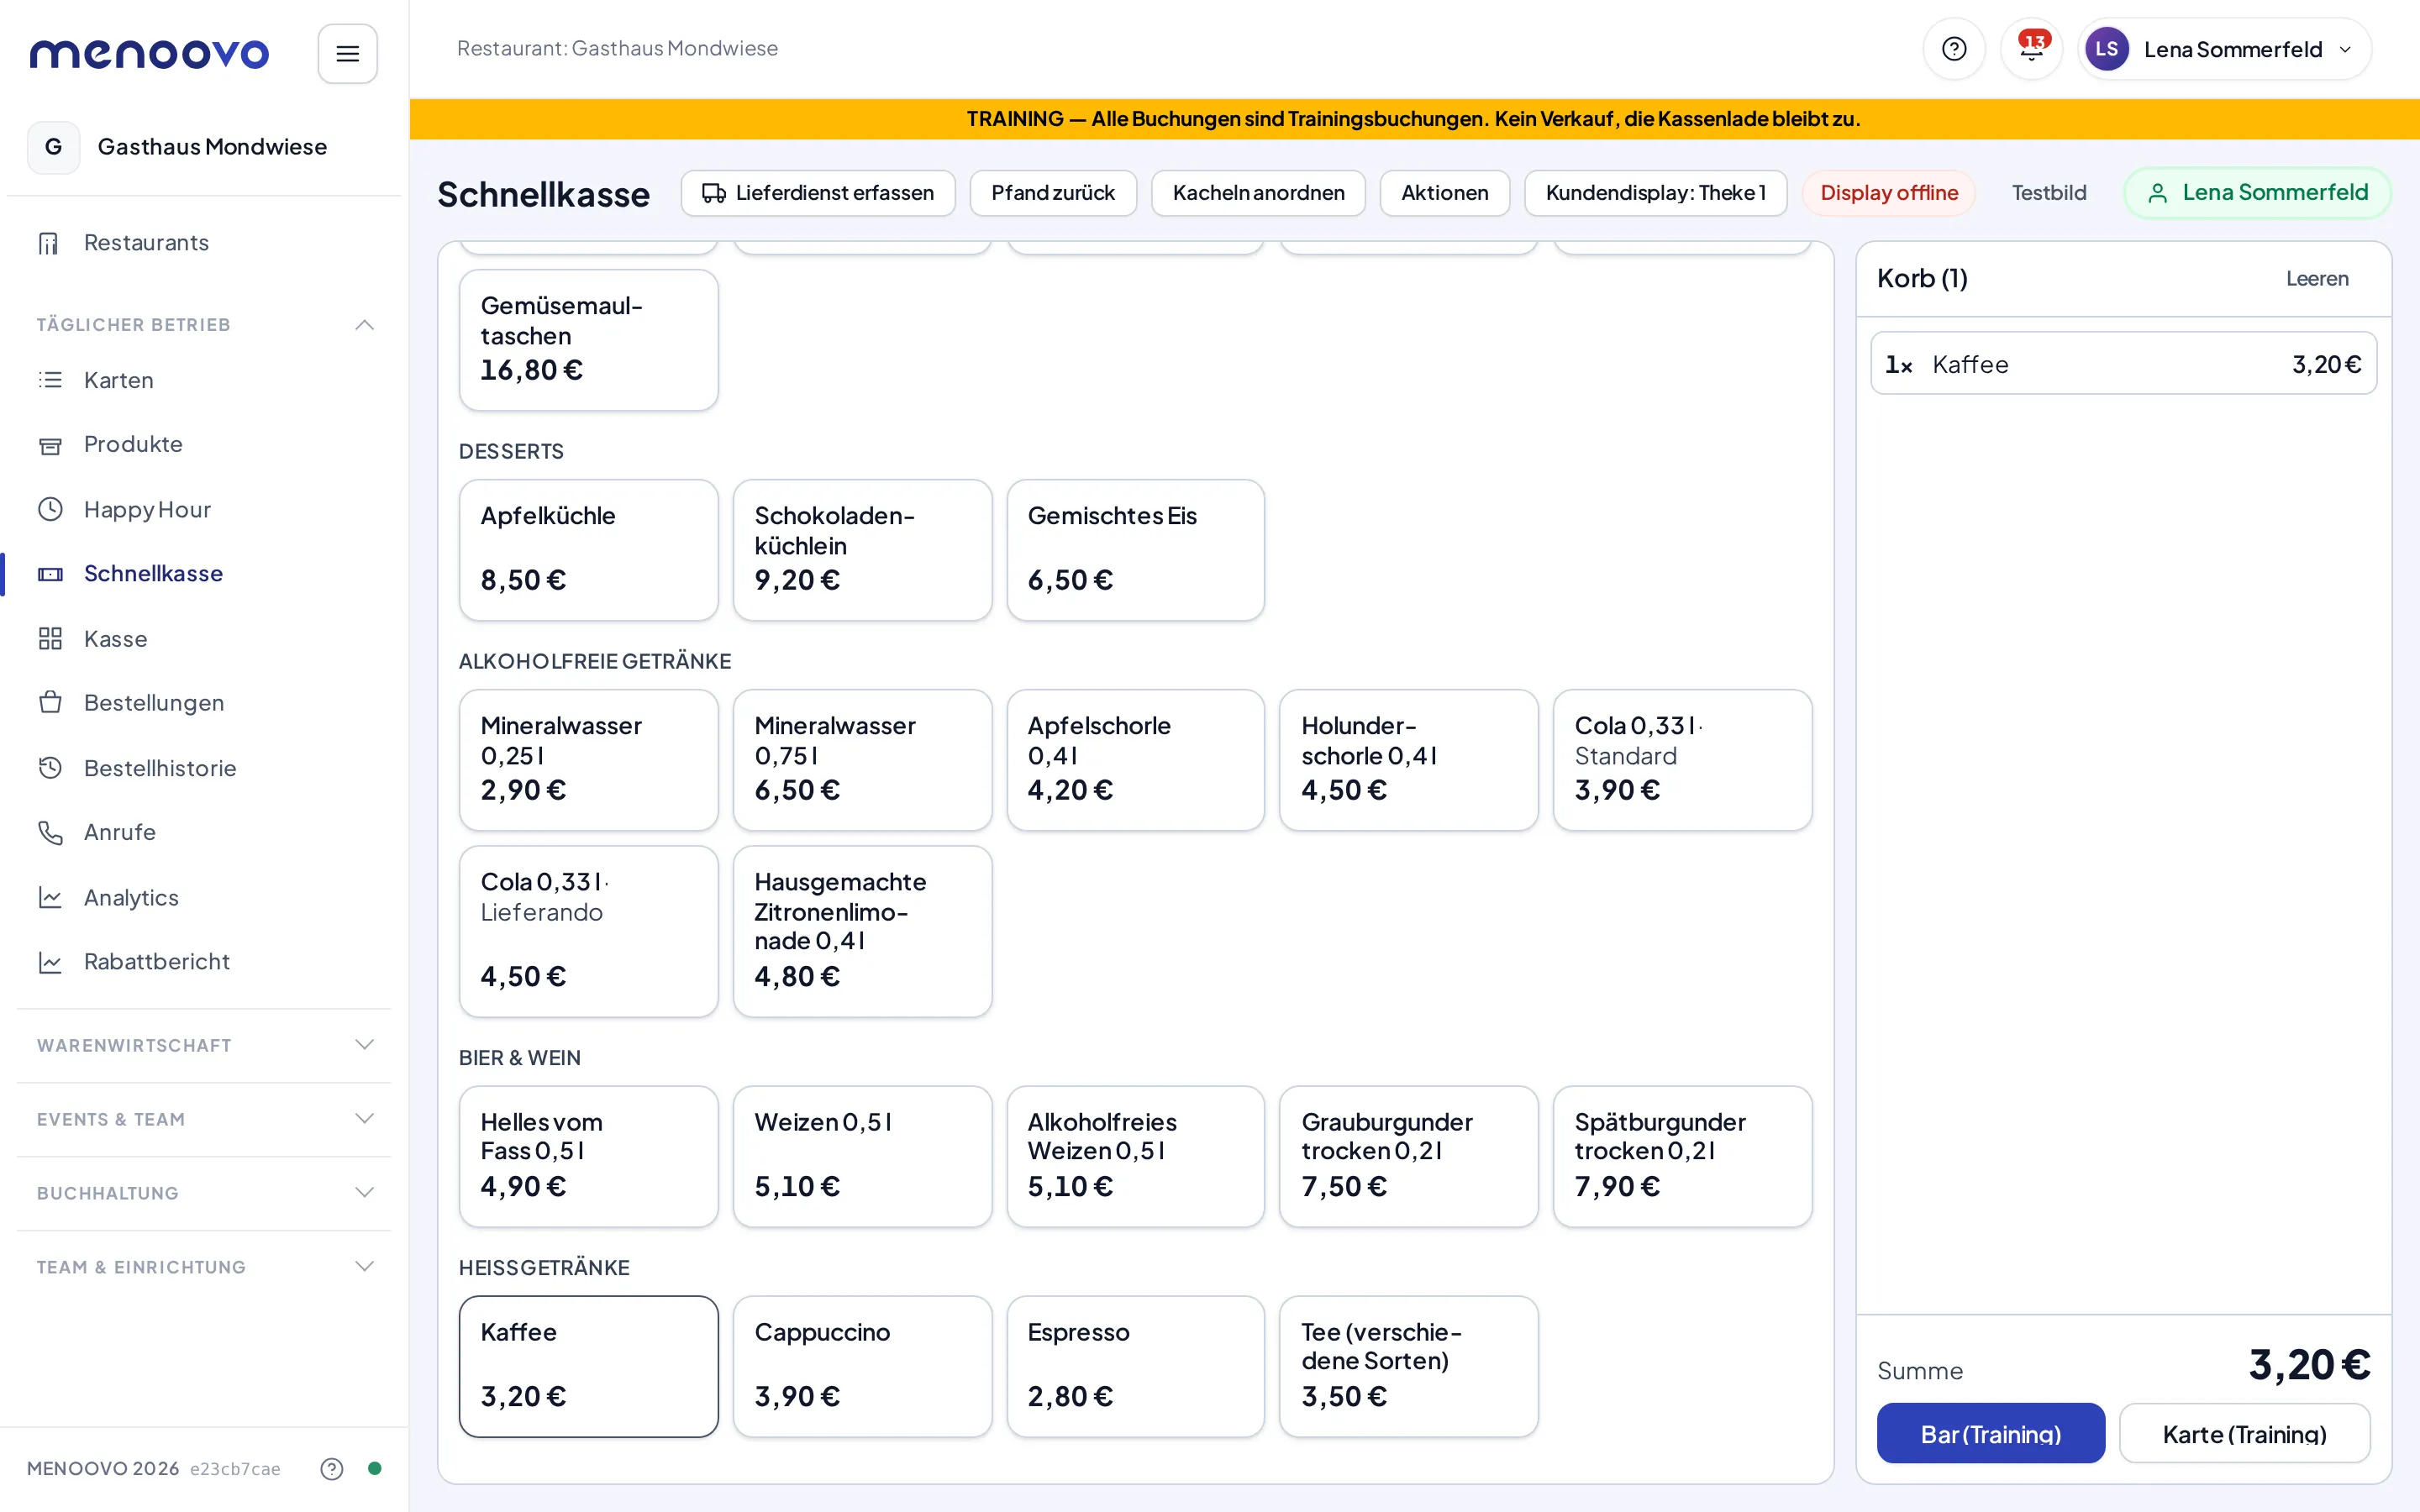Viewport: 2420px width, 1512px height.
Task: Open the Lena Sommerfeld account dropdown
Action: click(2223, 49)
